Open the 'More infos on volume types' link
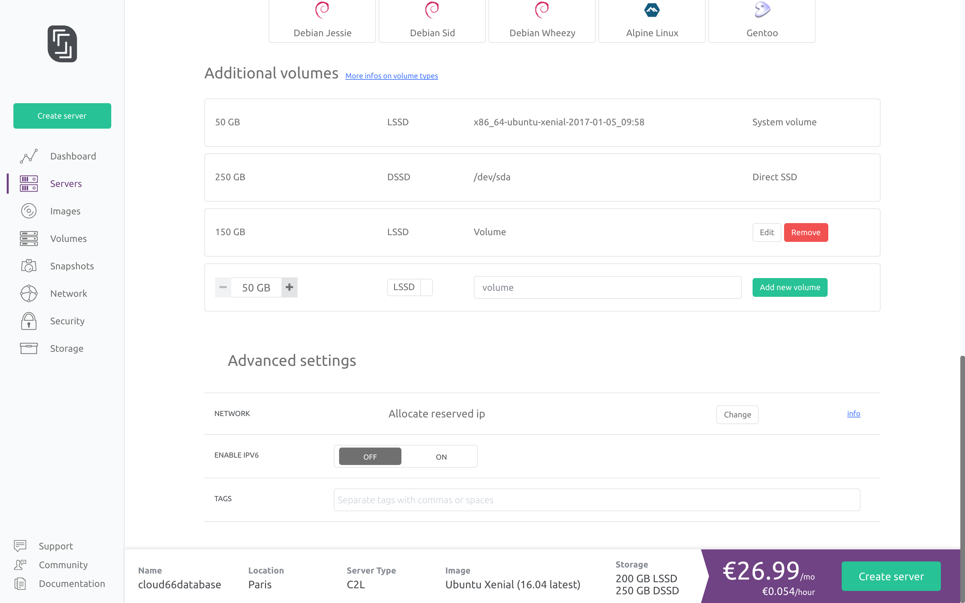965x603 pixels. coord(391,76)
